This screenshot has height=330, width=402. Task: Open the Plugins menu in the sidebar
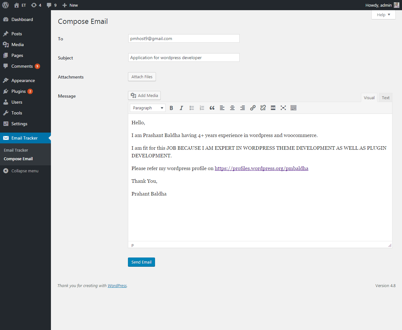(18, 92)
